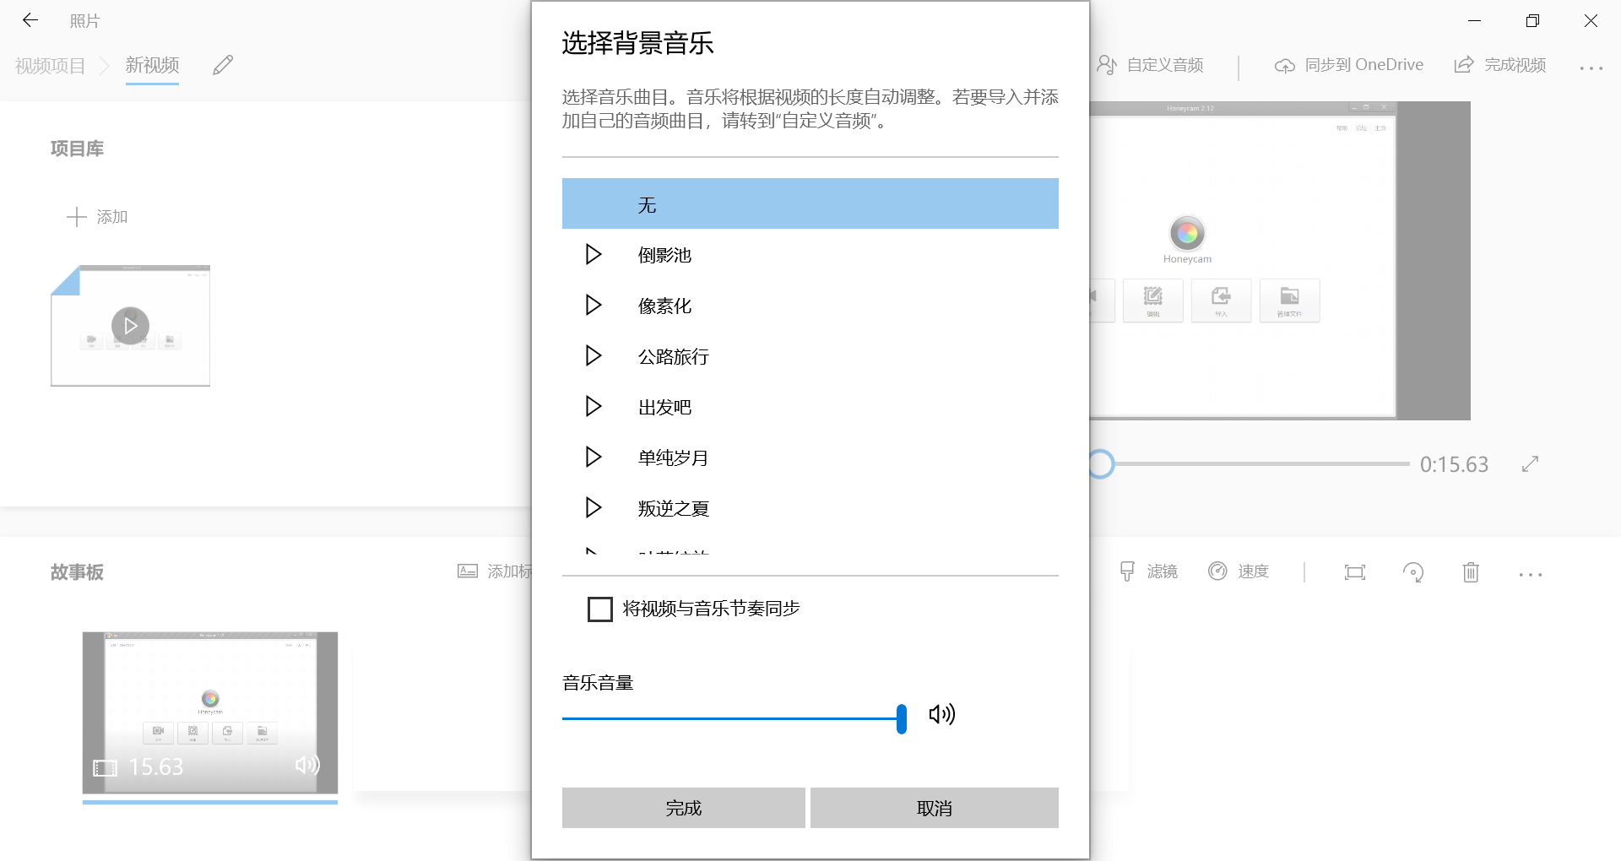Delete clip with the trash icon

point(1471,572)
